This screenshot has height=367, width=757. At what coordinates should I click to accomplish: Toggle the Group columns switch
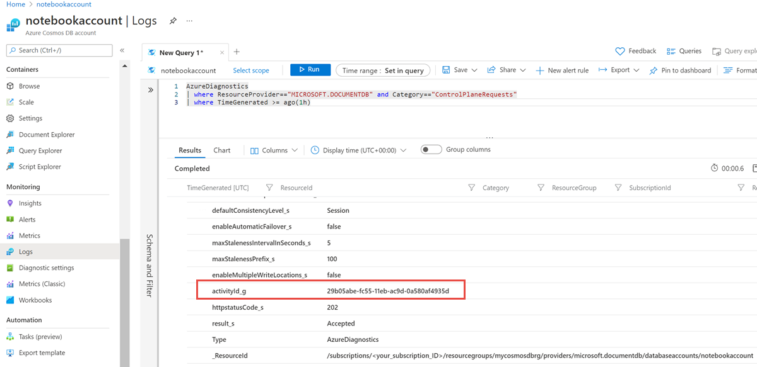pyautogui.click(x=431, y=150)
